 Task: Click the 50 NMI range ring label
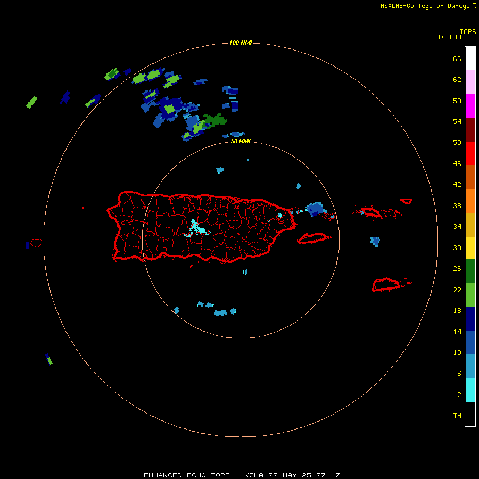coord(241,141)
